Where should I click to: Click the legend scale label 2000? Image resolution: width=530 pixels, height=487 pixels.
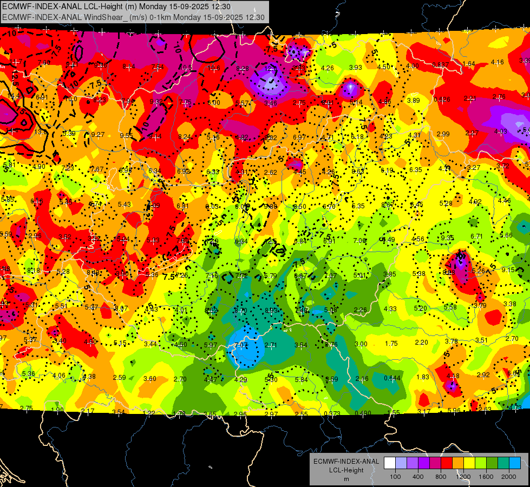(509, 477)
